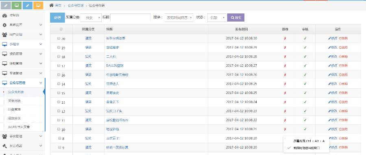
Task: Click the users icon for 会员管理
Action: point(4,136)
